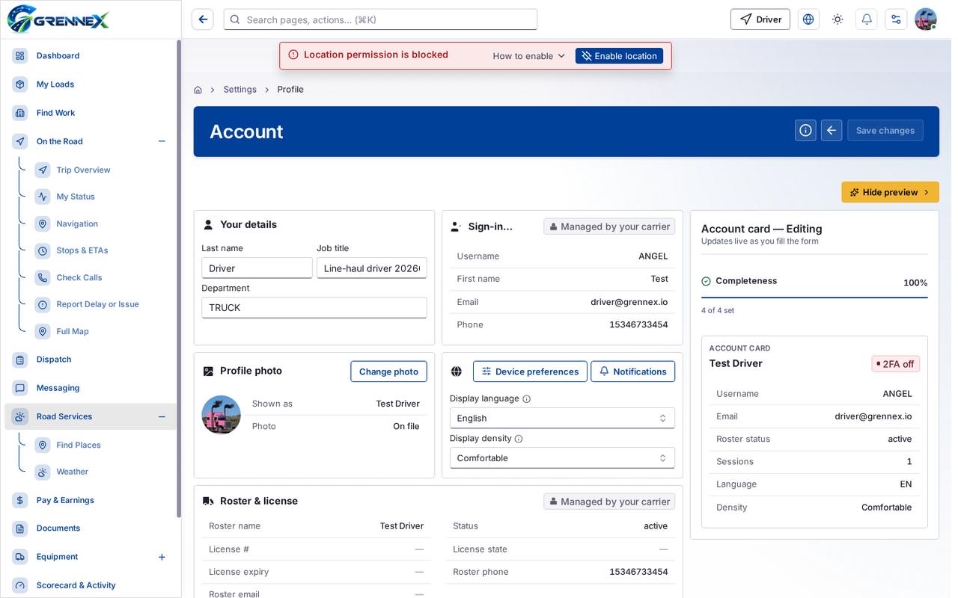Open Device preferences
The image size is (958, 598).
[x=530, y=372]
